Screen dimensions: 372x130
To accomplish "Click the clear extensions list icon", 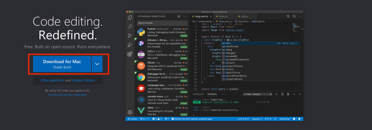I will pos(179,16).
